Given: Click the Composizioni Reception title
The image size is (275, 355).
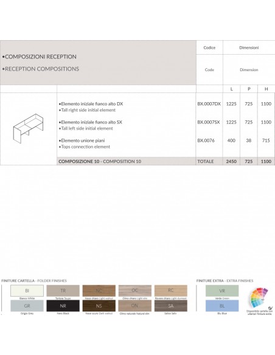Looking at the screenshot, I should tap(40, 57).
